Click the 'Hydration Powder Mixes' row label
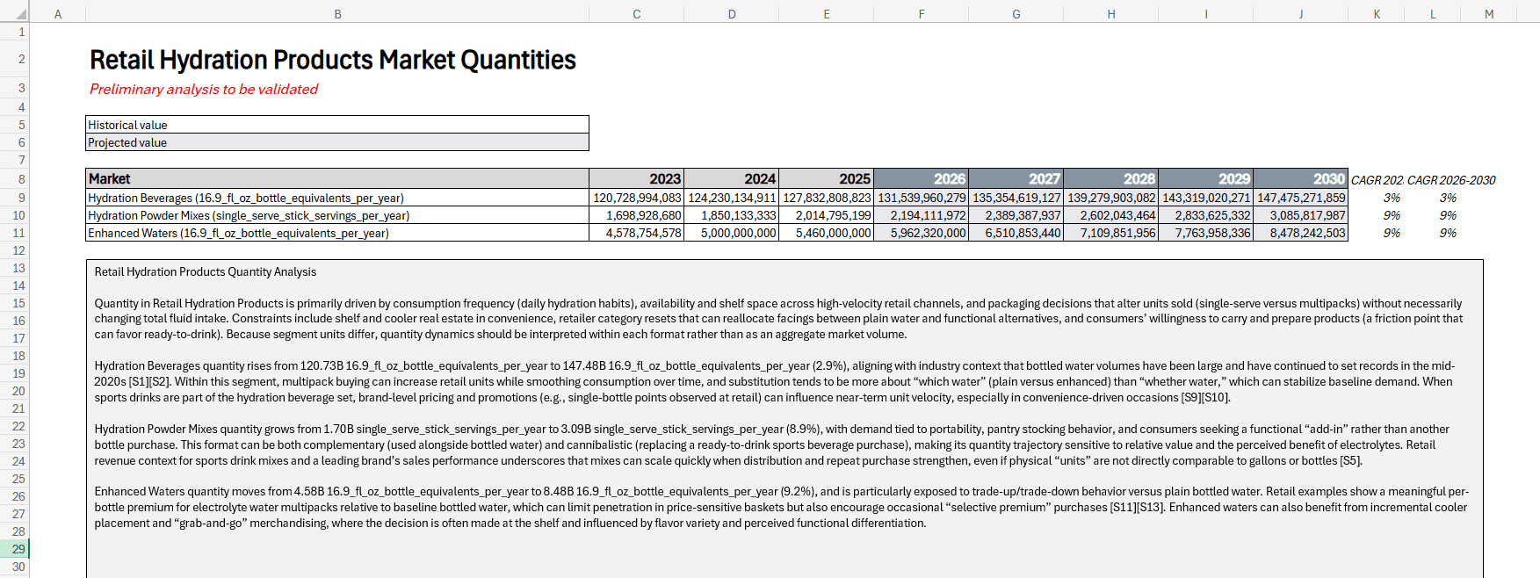 337,215
